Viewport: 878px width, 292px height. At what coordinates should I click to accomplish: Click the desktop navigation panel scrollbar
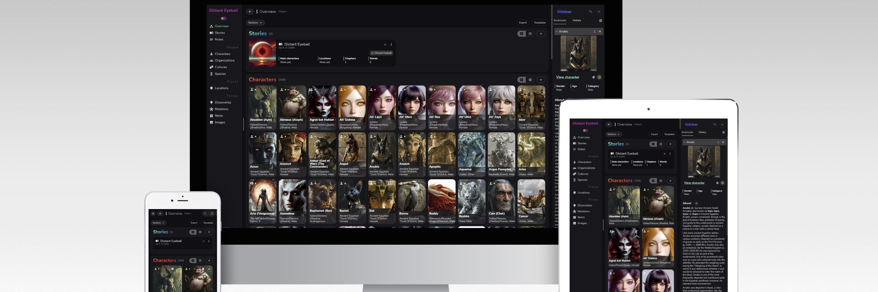243,124
